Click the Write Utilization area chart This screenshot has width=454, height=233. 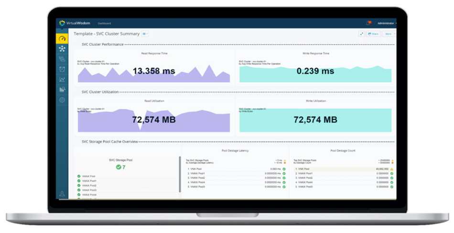(315, 121)
